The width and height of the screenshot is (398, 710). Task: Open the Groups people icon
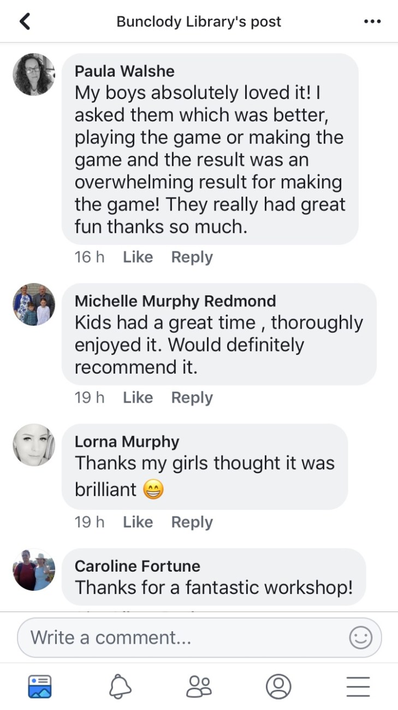[199, 686]
